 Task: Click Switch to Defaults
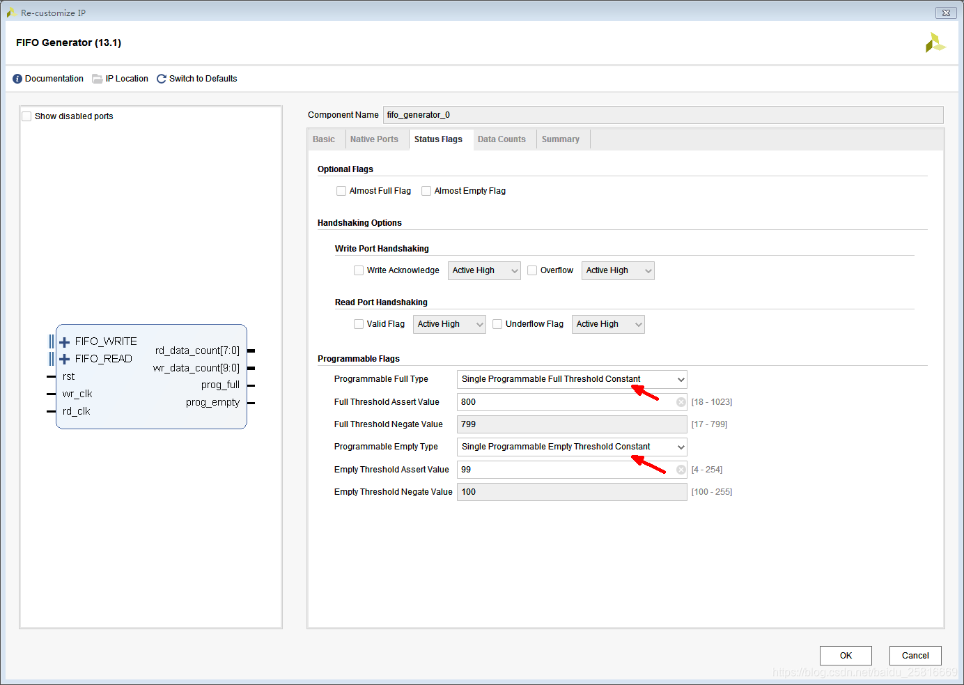pos(203,79)
